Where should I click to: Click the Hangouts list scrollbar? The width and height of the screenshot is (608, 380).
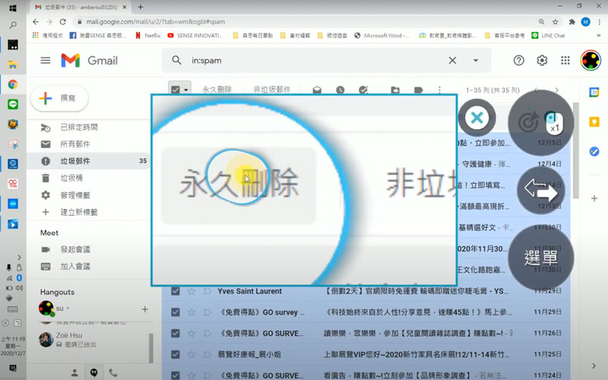(150, 348)
